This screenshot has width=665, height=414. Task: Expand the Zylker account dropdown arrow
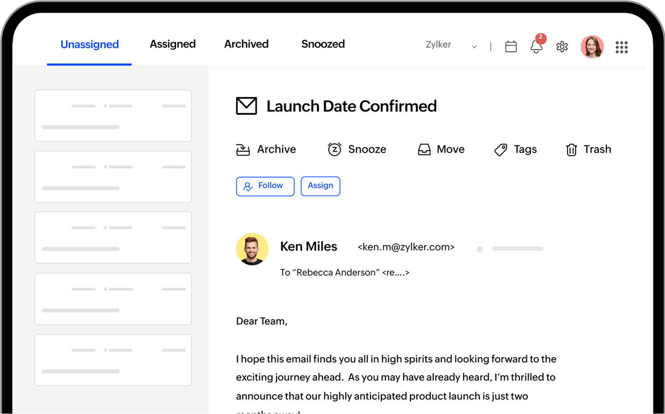pos(474,47)
